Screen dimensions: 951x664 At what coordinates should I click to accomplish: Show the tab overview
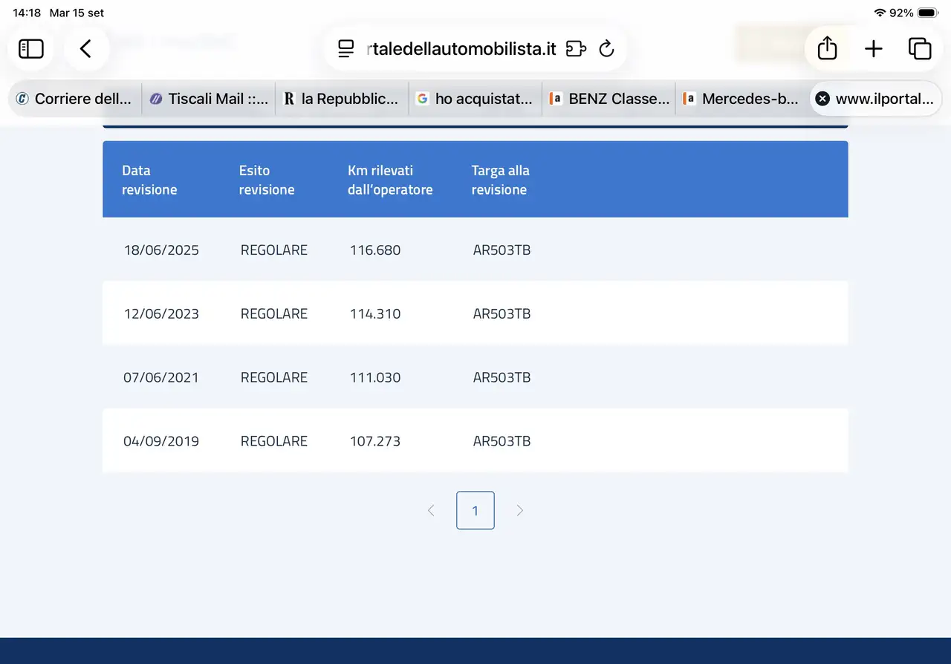(x=920, y=49)
